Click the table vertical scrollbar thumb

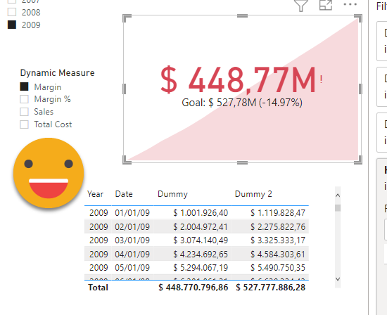pos(338,208)
